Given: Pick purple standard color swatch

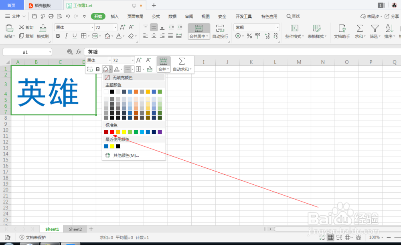Looking at the screenshot, I should [x=160, y=132].
